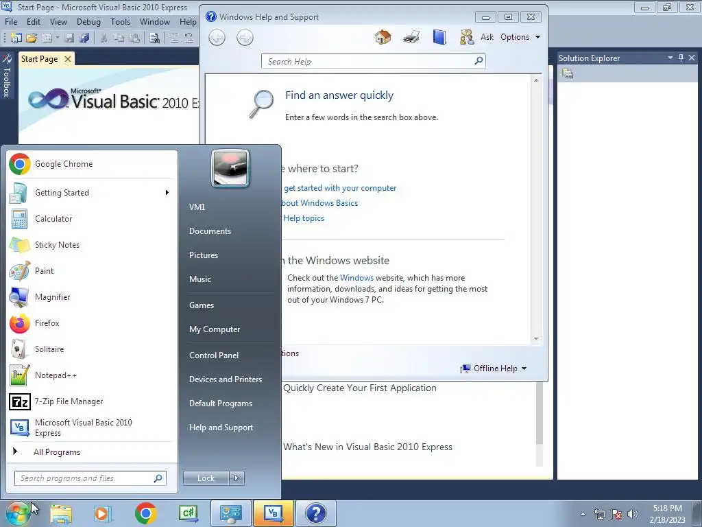Open the Toolbox side tab

pos(6,75)
